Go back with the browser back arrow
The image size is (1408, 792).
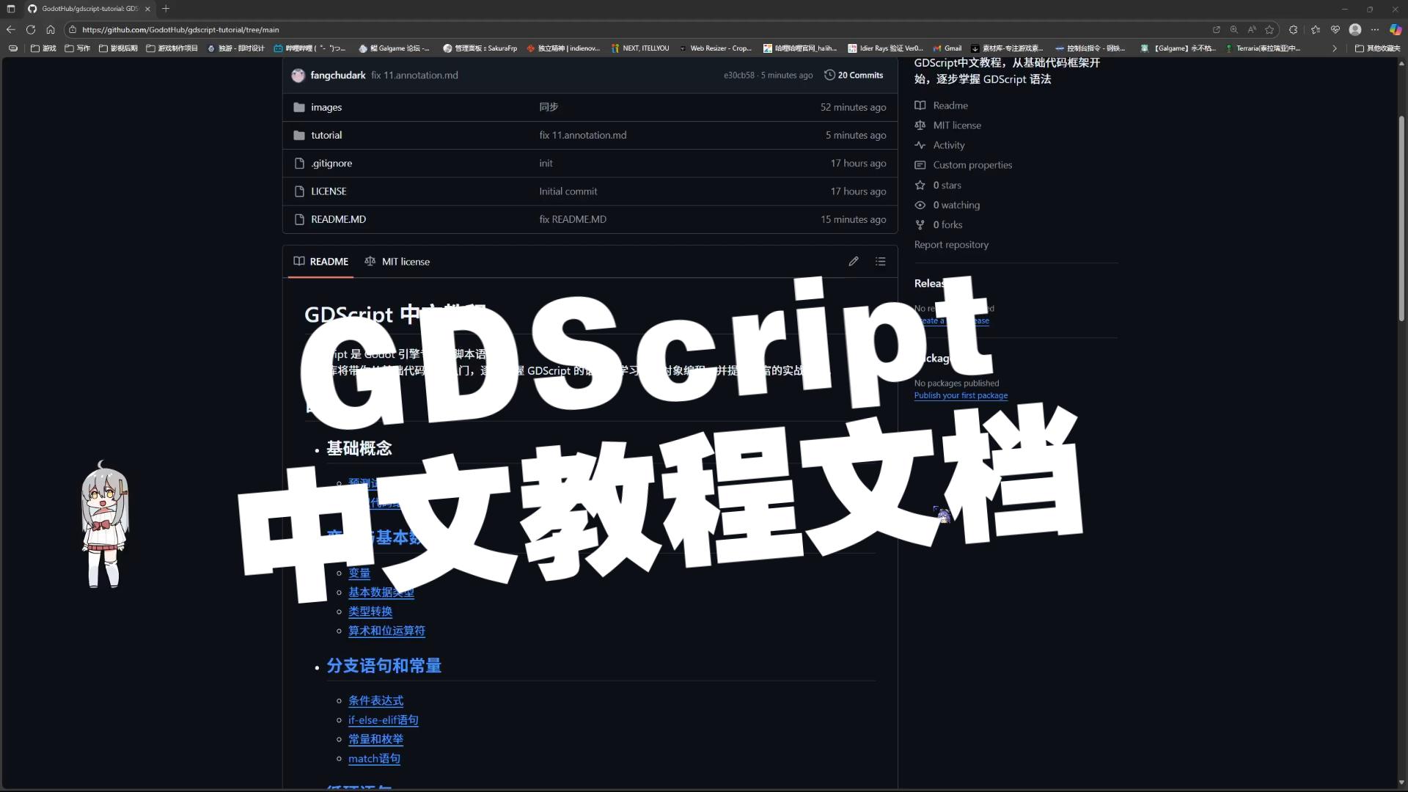coord(10,29)
